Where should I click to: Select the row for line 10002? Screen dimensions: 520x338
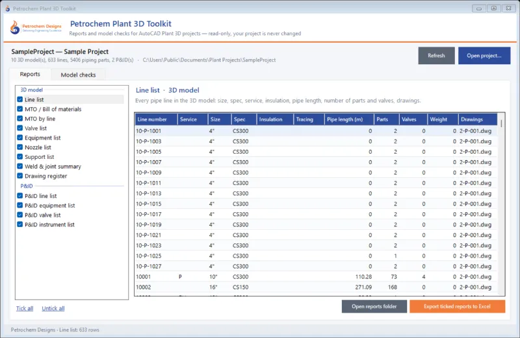click(x=316, y=287)
